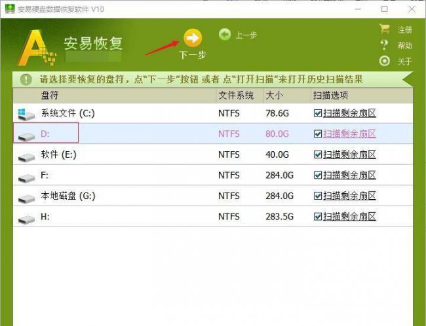Click the exclamation info icon in hint bar
426x326 pixels.
[x=26, y=79]
